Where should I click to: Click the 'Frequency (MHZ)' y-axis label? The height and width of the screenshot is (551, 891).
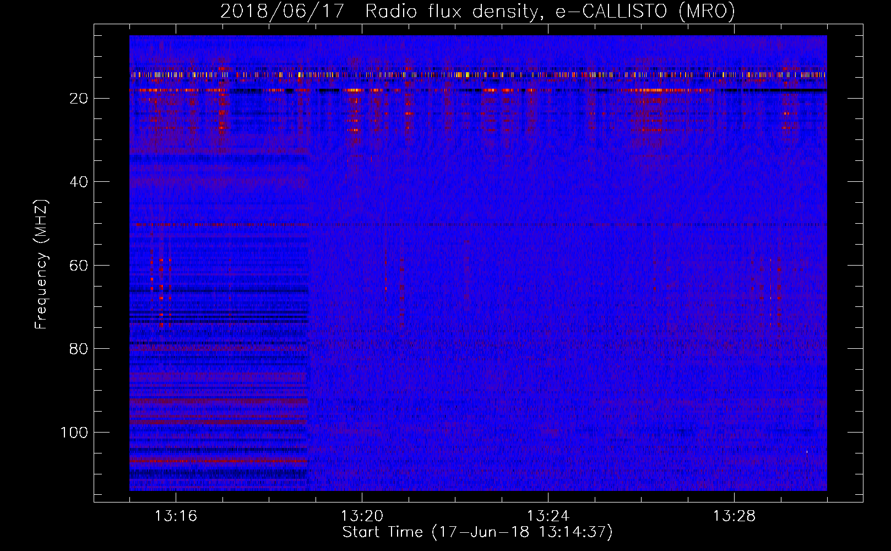42,264
